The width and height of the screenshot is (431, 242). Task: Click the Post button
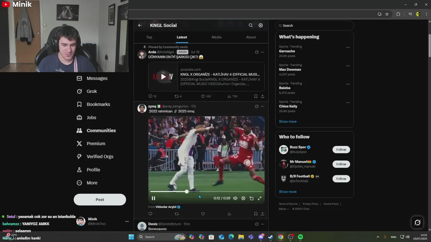(x=100, y=200)
